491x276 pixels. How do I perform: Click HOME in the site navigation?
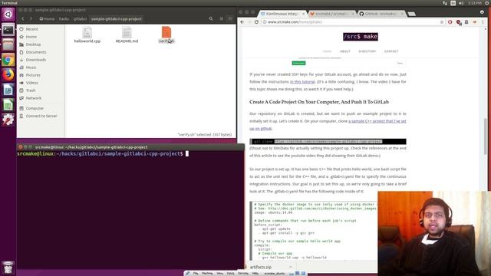(x=327, y=51)
